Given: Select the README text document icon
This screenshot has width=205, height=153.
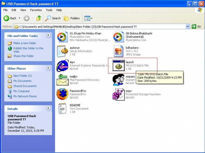Looking at the screenshot, I should tap(62, 109).
